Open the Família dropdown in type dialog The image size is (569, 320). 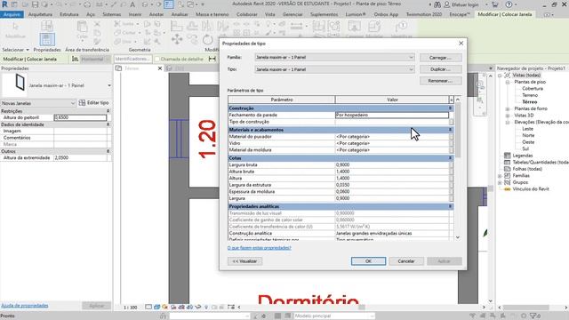click(411, 57)
